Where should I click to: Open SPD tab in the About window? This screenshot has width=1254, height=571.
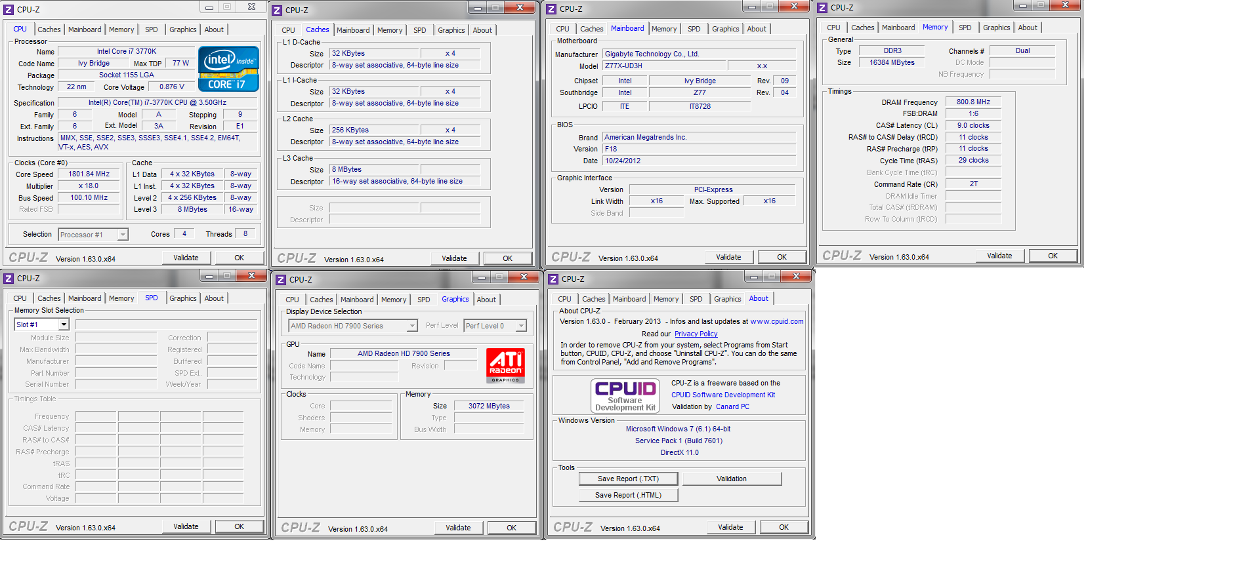[x=696, y=299]
